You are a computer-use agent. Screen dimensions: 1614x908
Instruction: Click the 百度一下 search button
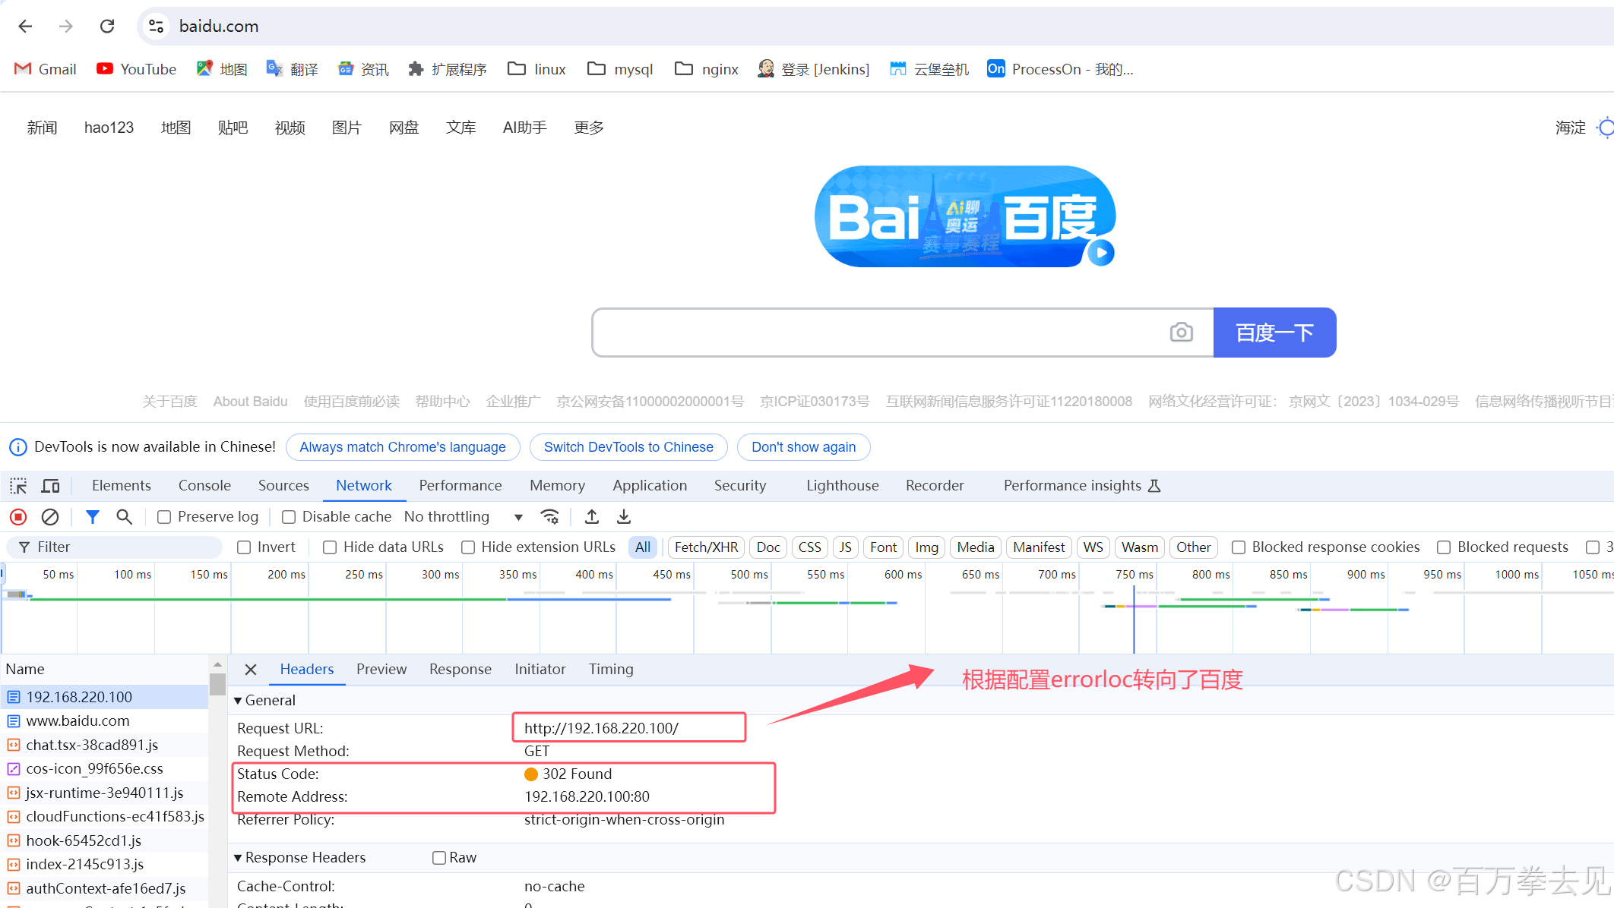click(x=1275, y=333)
